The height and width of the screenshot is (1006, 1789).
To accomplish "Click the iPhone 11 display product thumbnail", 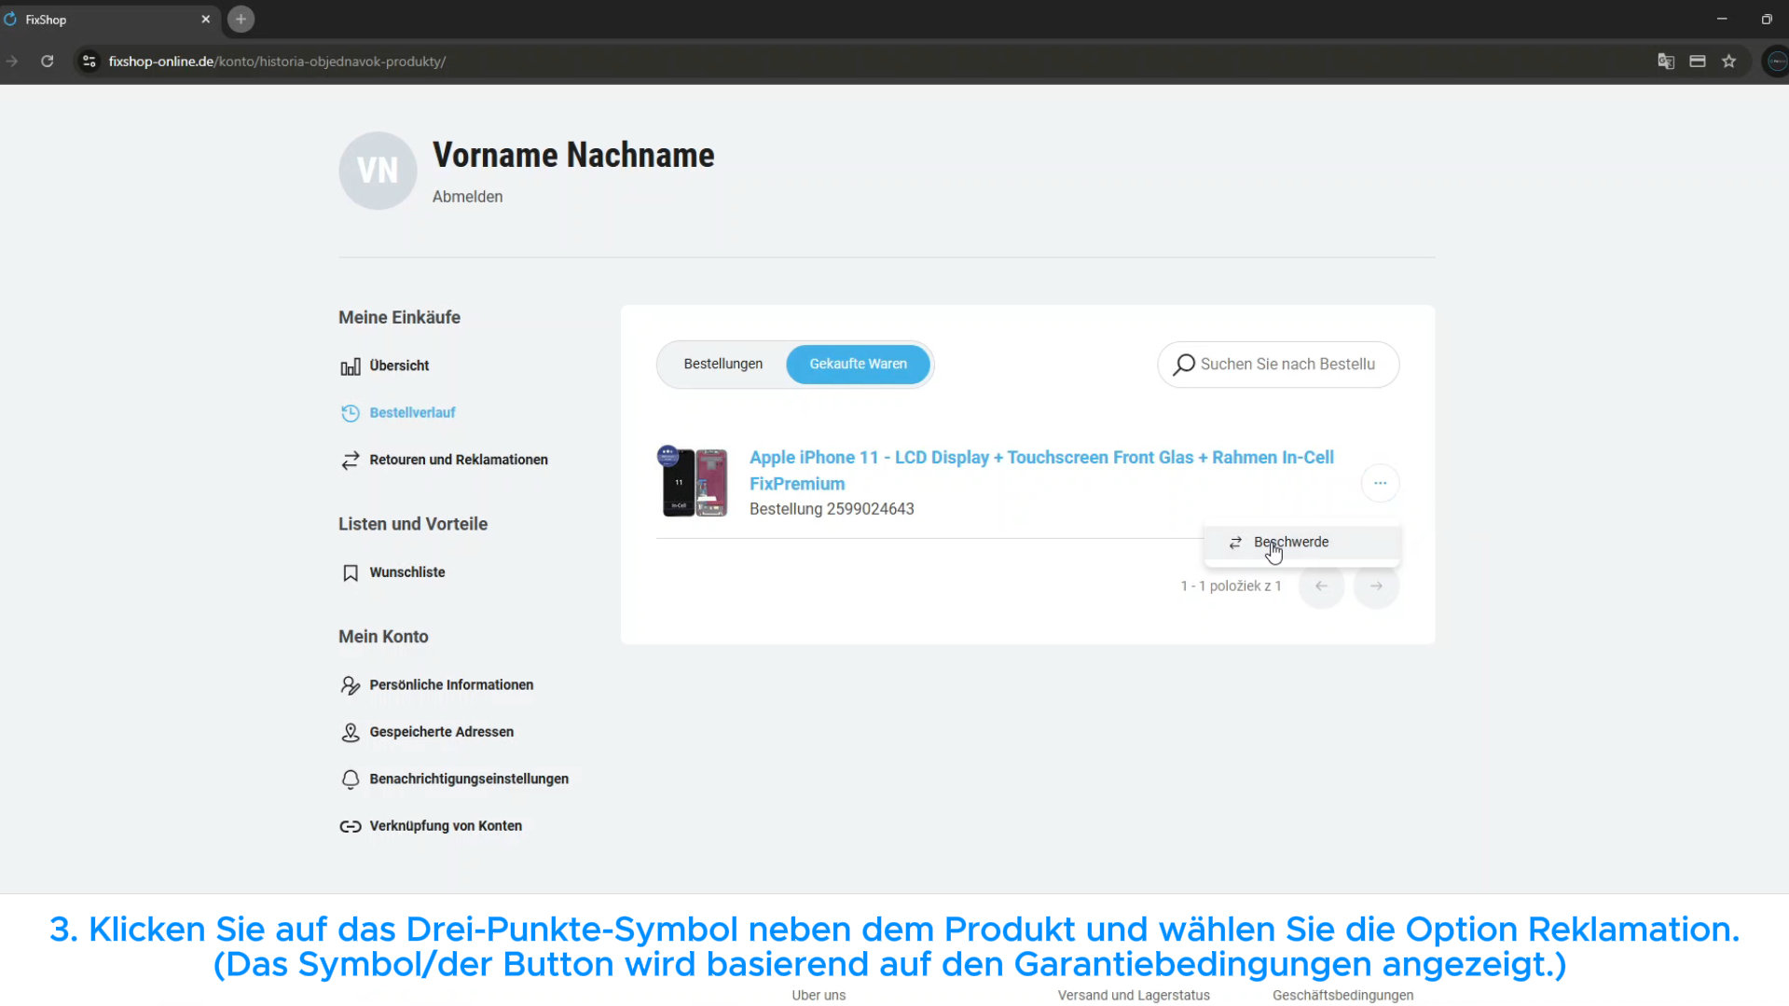I will tap(694, 482).
